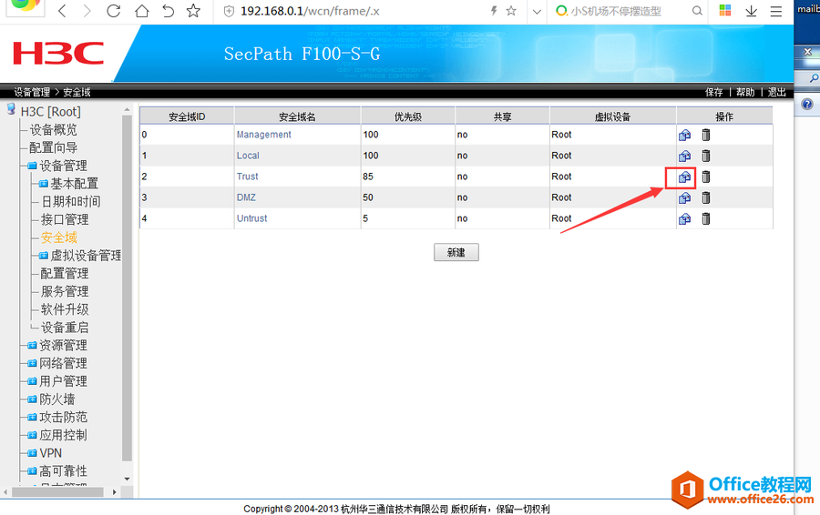Image resolution: width=820 pixels, height=515 pixels.
Task: Click 保存 in the top bar
Action: point(713,93)
